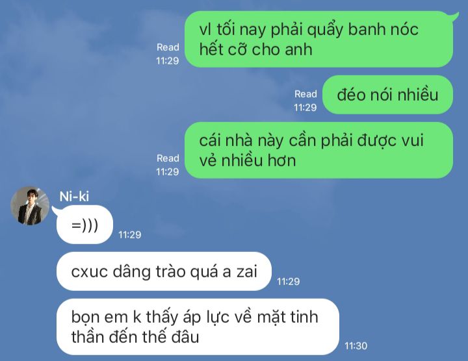Click timestamp next to "cxuc dâng trào" bubble
This screenshot has width=468, height=361.
point(289,281)
